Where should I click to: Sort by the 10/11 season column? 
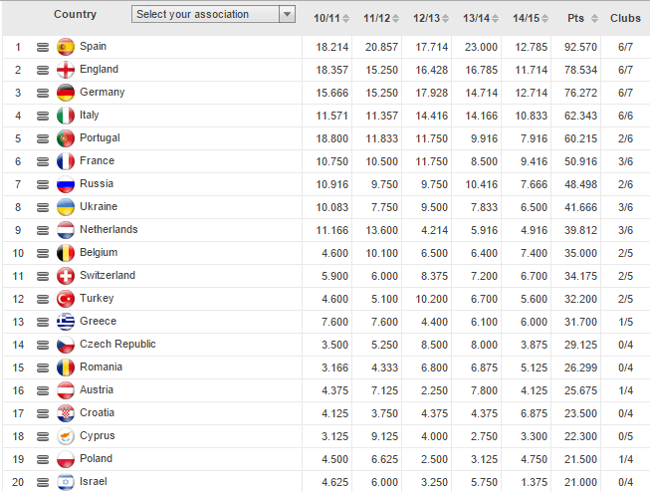pyautogui.click(x=327, y=19)
